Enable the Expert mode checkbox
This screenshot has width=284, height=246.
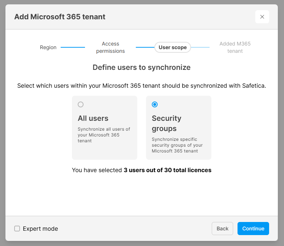click(17, 229)
